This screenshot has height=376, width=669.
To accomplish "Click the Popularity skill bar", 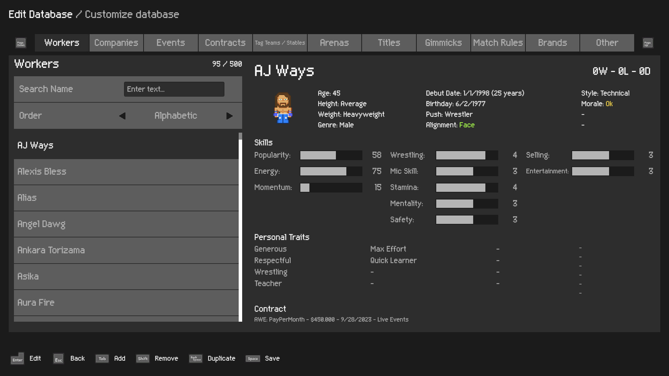I will (x=330, y=155).
